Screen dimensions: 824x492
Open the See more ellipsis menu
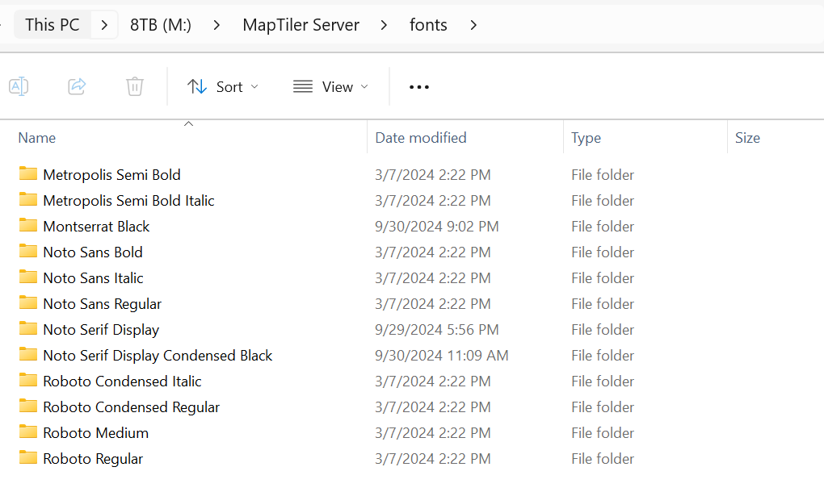[x=418, y=87]
